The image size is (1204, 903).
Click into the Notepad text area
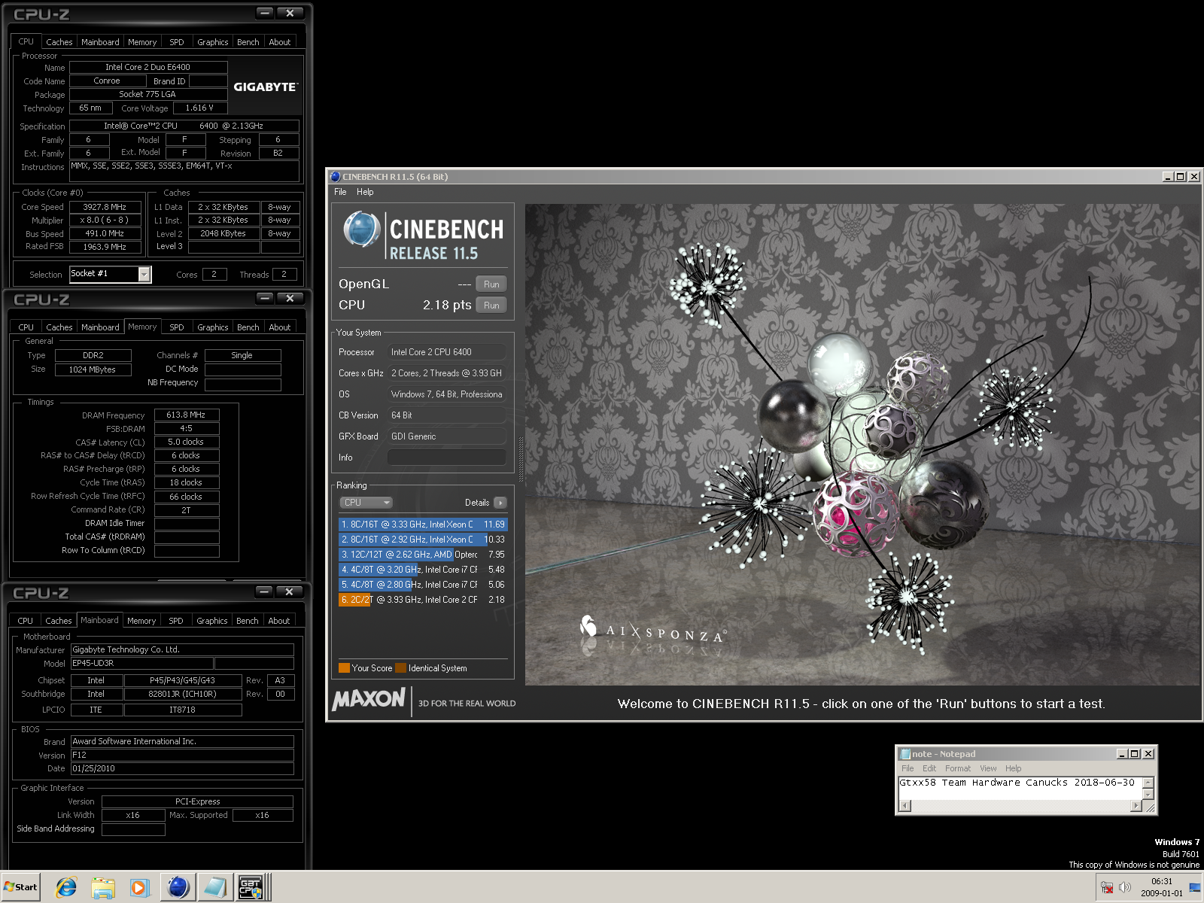(1021, 789)
